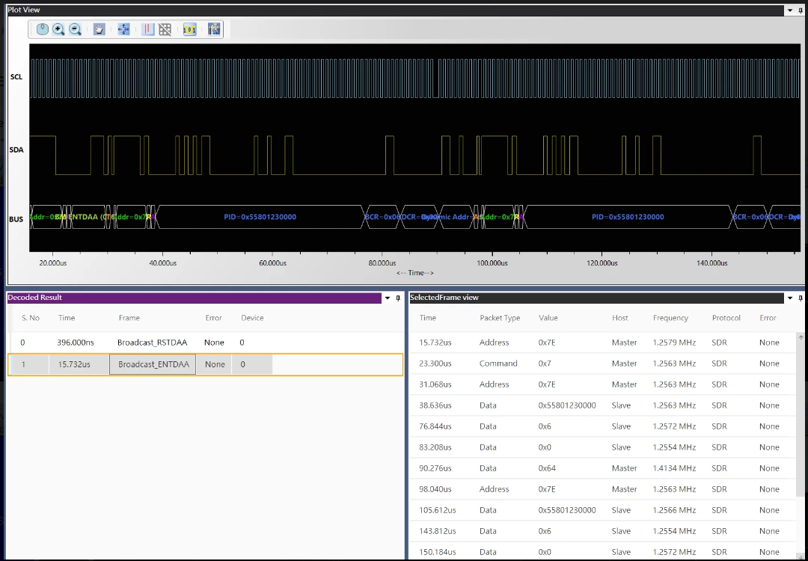Screen dimensions: 808x561
Task: Click the Frame column header
Action: click(129, 318)
